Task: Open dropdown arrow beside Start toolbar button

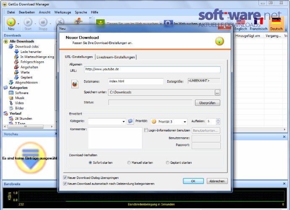Action: tap(35, 24)
